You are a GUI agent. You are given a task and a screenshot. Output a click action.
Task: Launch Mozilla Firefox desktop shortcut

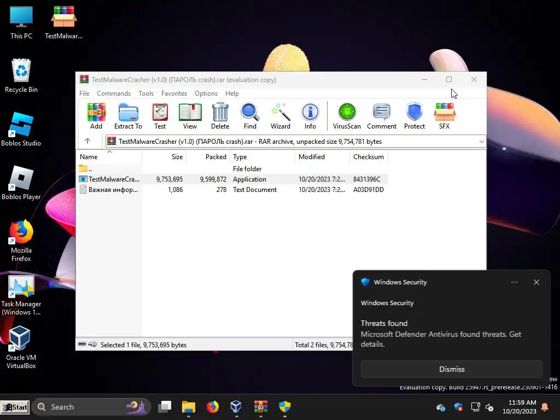tap(21, 241)
